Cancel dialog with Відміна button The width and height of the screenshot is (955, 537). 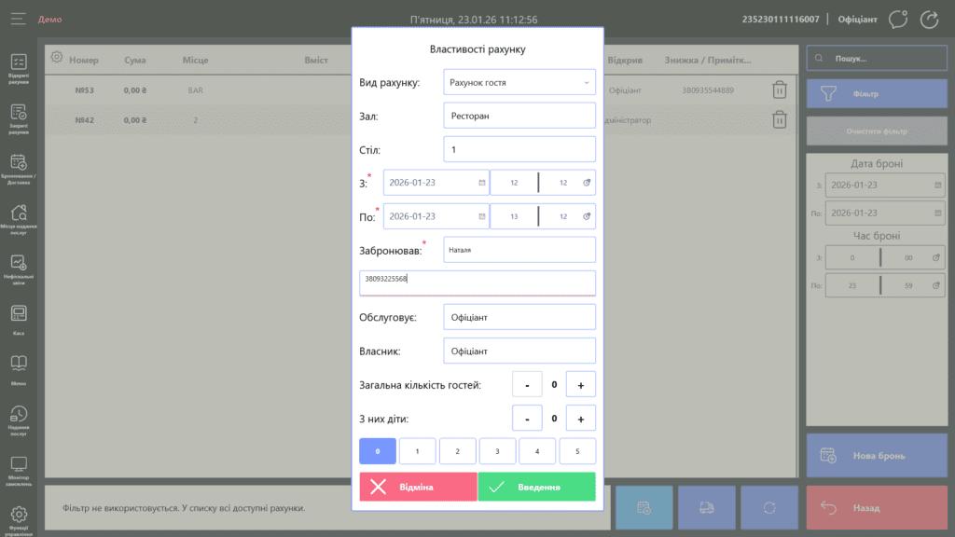tap(418, 487)
